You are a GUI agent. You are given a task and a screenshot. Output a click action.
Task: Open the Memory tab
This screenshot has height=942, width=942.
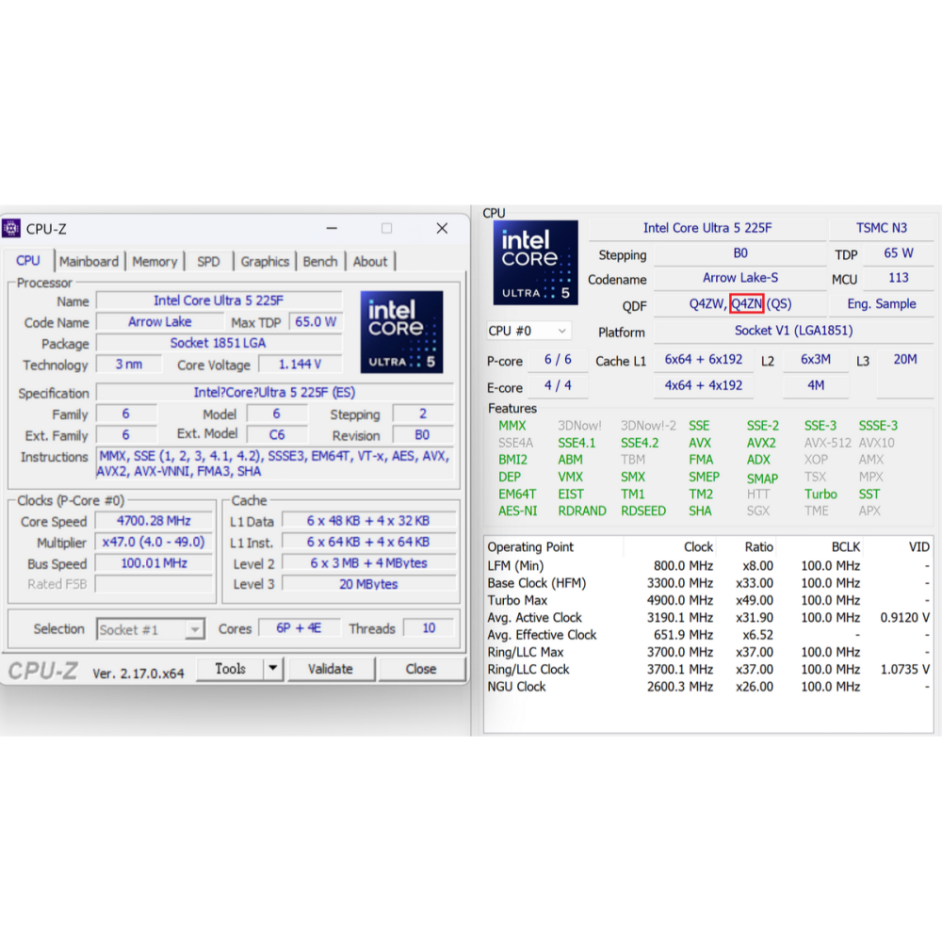pyautogui.click(x=154, y=262)
